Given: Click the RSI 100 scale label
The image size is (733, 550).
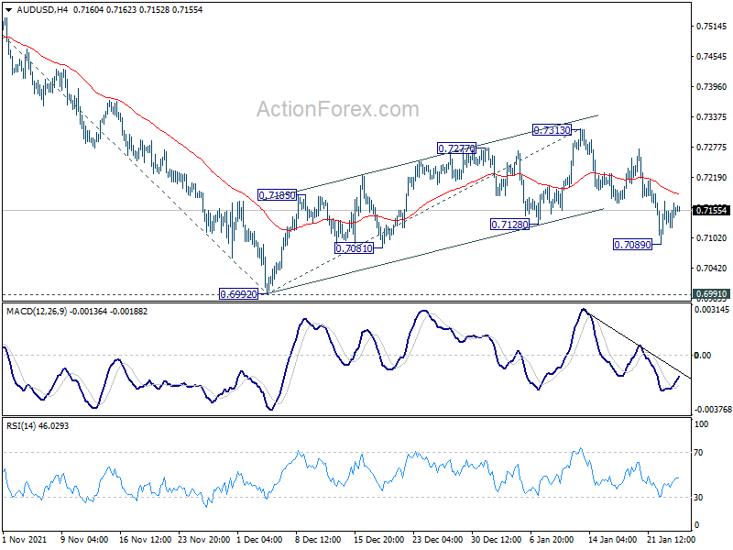Looking at the screenshot, I should [x=701, y=424].
